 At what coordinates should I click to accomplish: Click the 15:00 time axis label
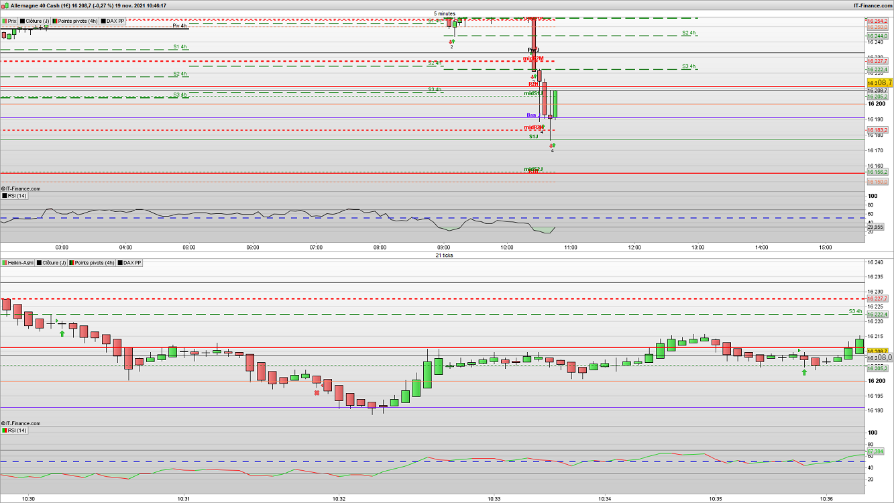(x=824, y=247)
